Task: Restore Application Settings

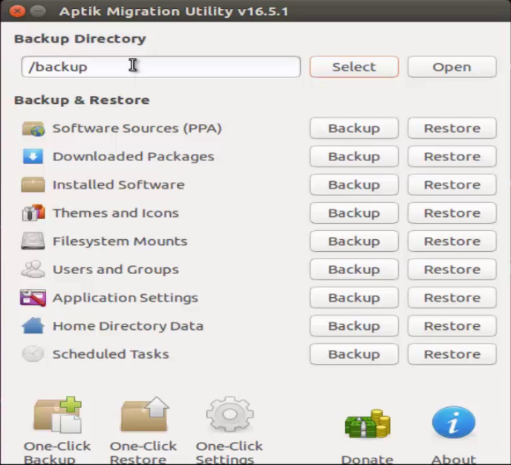Action: [x=452, y=298]
